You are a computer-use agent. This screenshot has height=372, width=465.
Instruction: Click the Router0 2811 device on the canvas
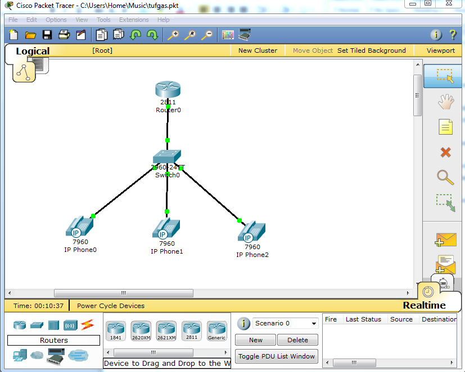[x=168, y=89]
